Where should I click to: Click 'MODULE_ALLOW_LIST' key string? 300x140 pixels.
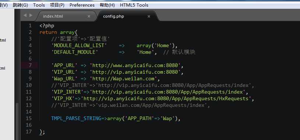pos(79,46)
